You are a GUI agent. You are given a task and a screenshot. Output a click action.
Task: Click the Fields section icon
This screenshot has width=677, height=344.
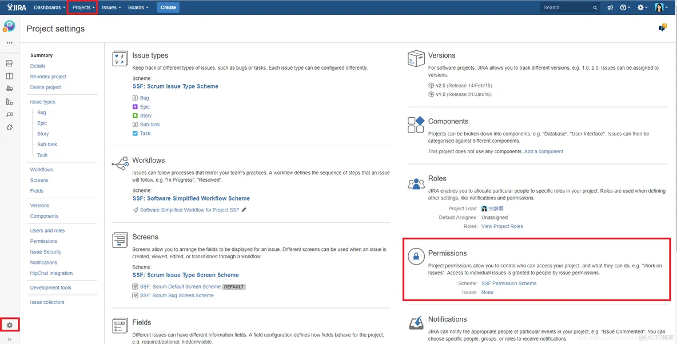(x=120, y=326)
